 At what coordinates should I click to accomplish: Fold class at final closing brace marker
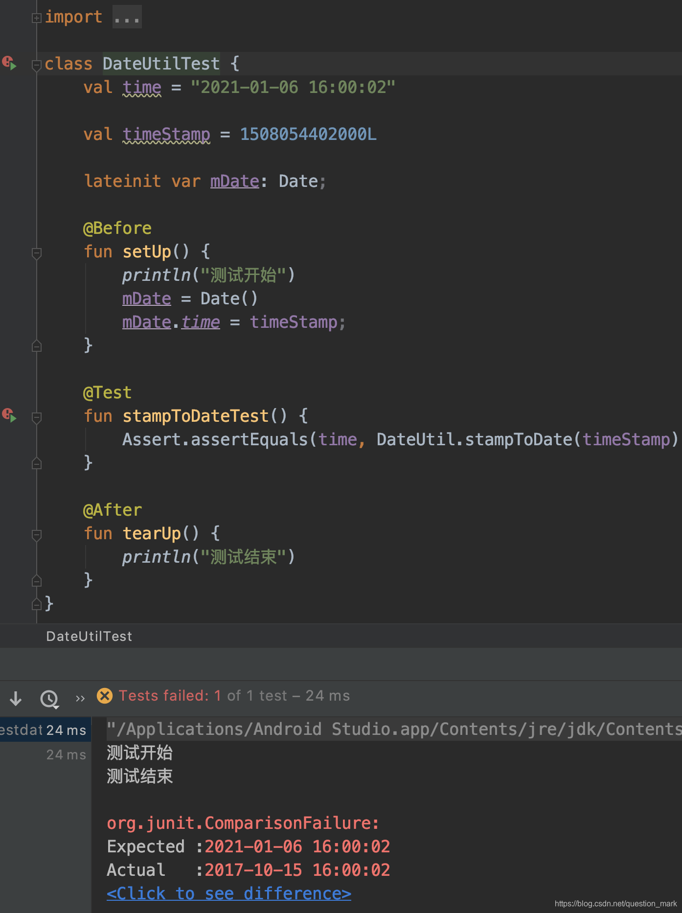(x=36, y=604)
